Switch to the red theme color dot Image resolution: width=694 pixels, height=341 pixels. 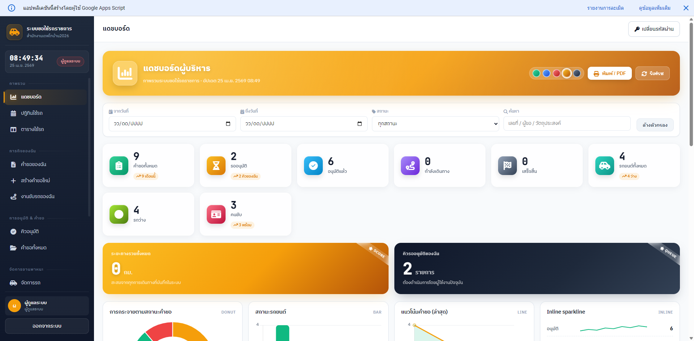tap(557, 73)
